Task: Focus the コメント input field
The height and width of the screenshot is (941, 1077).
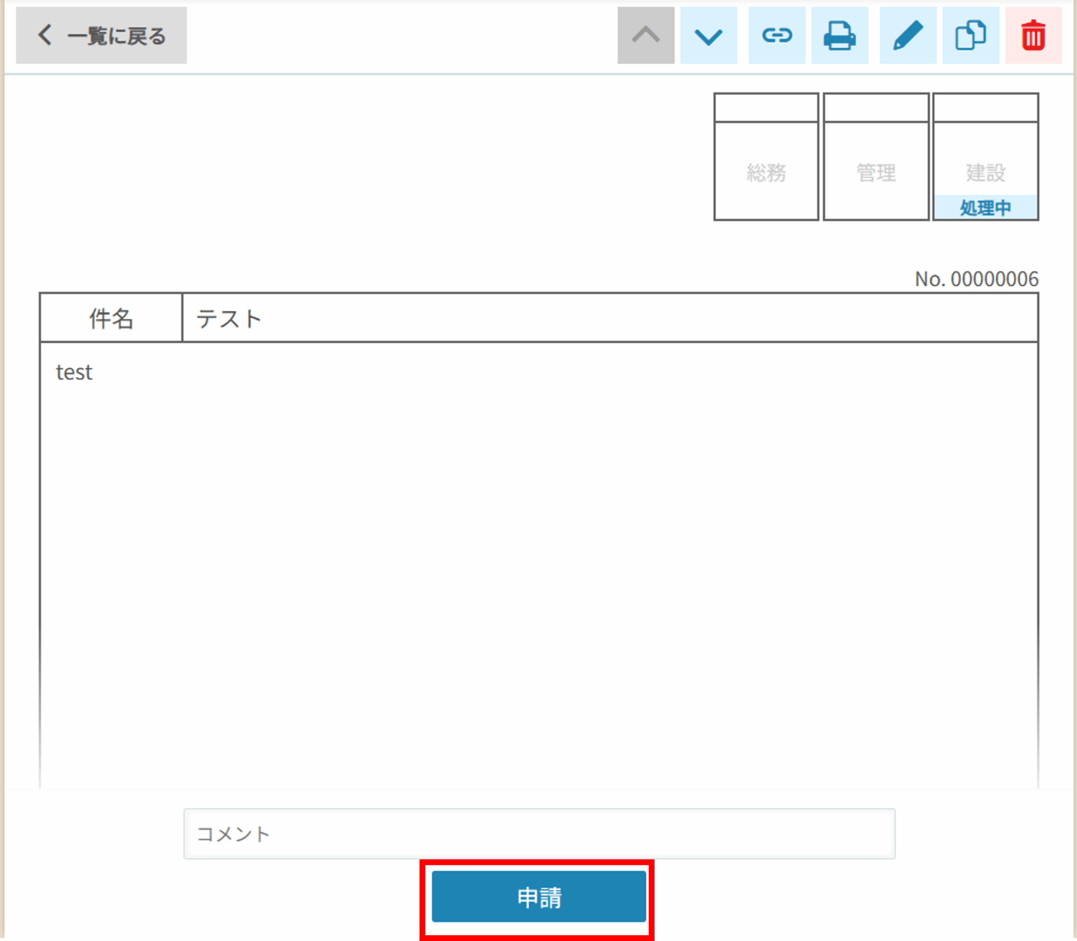Action: (x=539, y=833)
